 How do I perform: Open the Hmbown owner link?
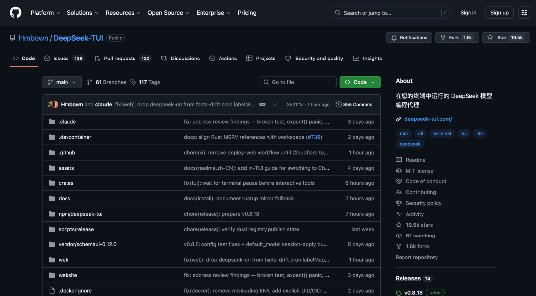click(x=34, y=38)
